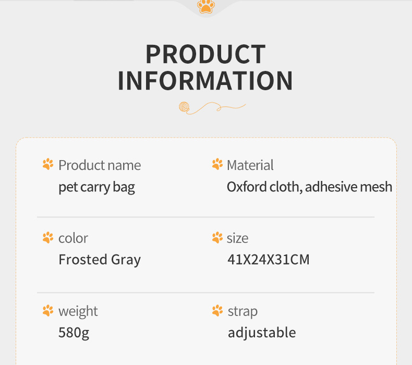Screen dimensions: 412x365
Task: Click the yarn ball decoration icon
Action: tap(185, 107)
